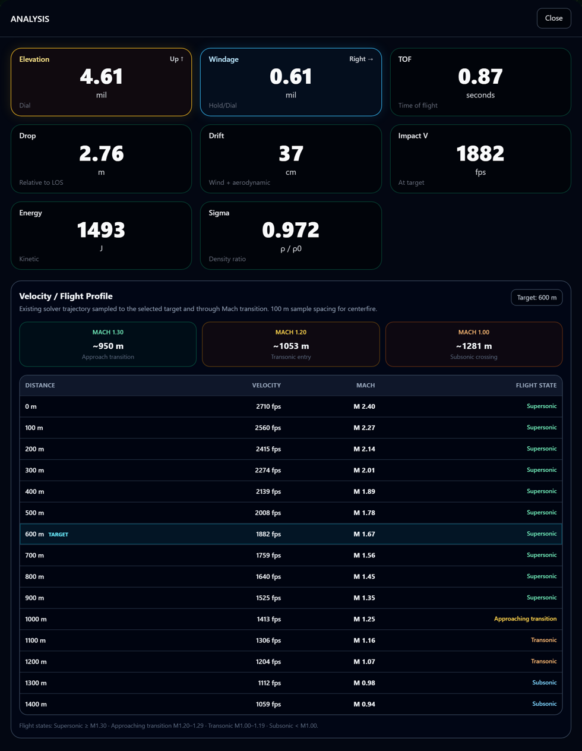Click the TOF 0.87 seconds card
This screenshot has height=751, width=582.
point(480,82)
